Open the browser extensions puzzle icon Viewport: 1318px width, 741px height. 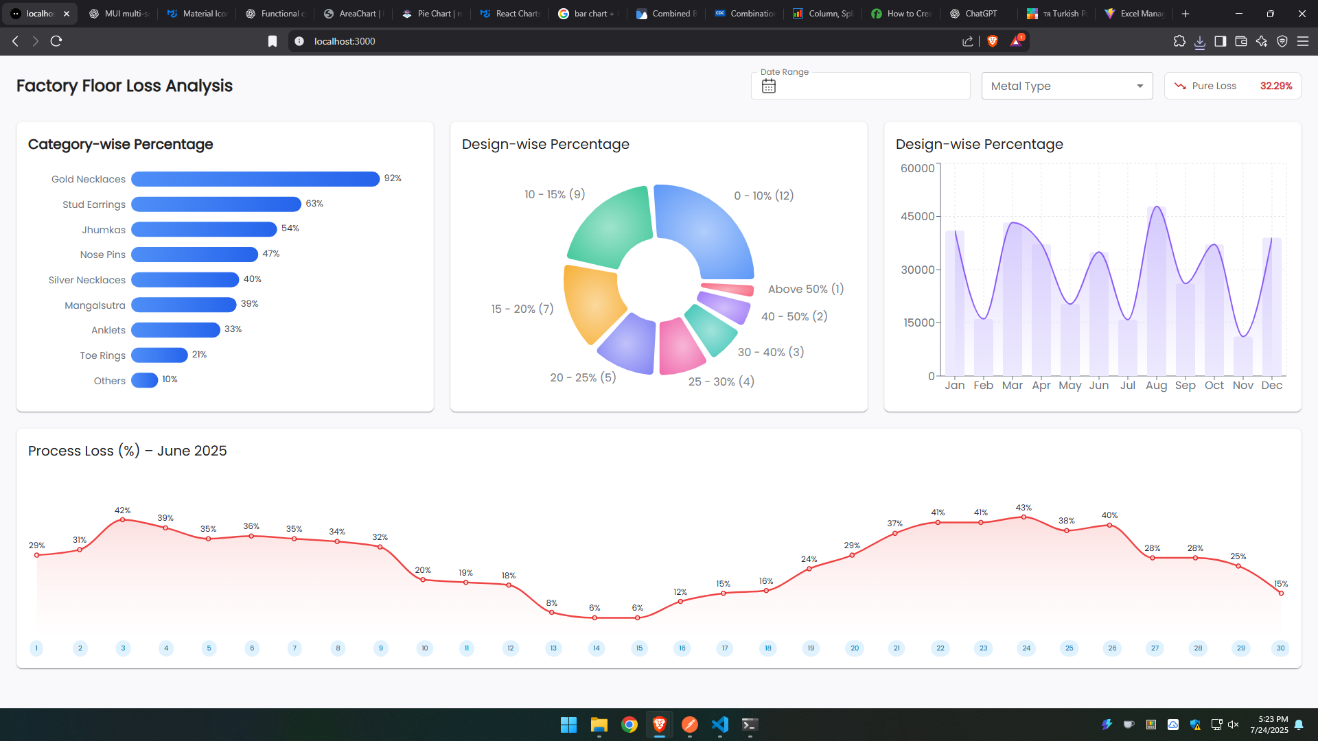click(x=1179, y=41)
